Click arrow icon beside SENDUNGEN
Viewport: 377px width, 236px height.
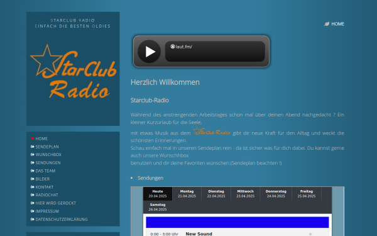tap(33, 163)
